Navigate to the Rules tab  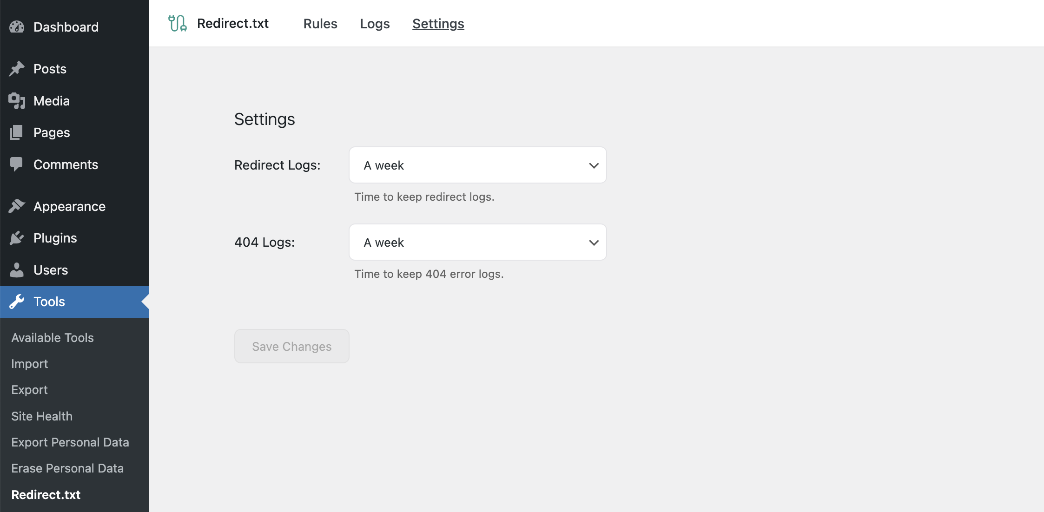point(320,23)
